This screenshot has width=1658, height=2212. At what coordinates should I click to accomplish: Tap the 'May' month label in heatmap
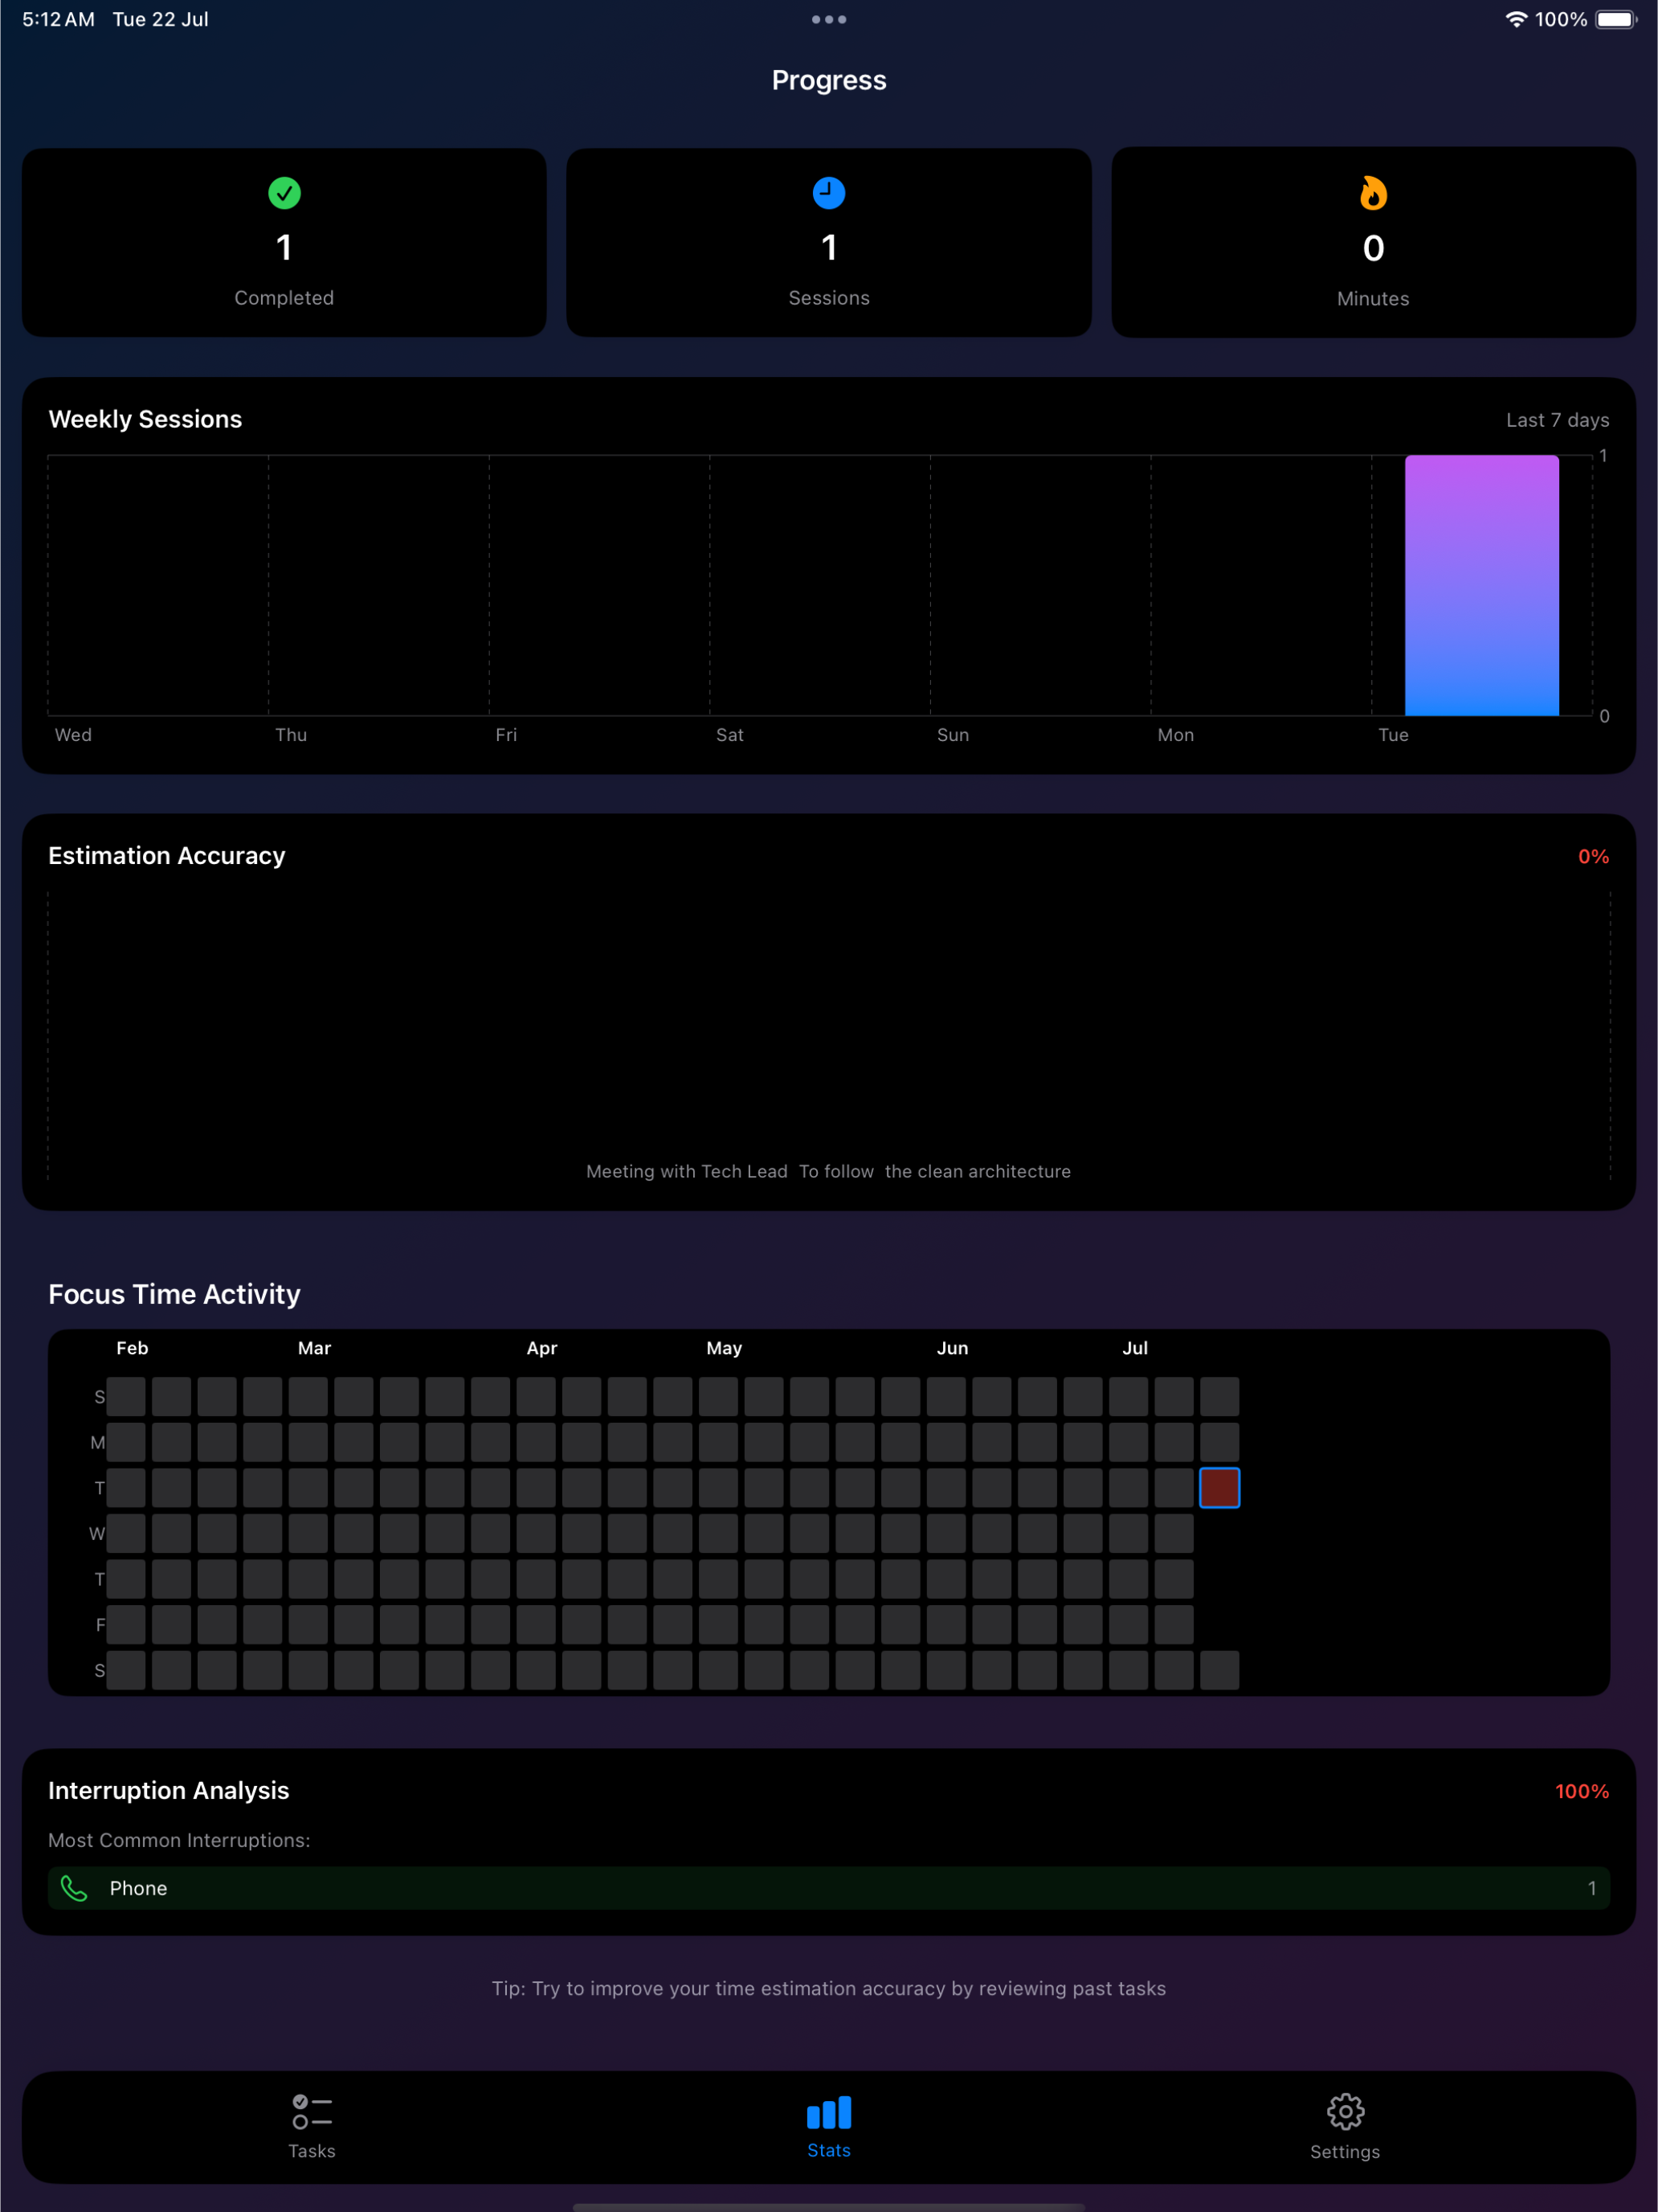coord(724,1348)
